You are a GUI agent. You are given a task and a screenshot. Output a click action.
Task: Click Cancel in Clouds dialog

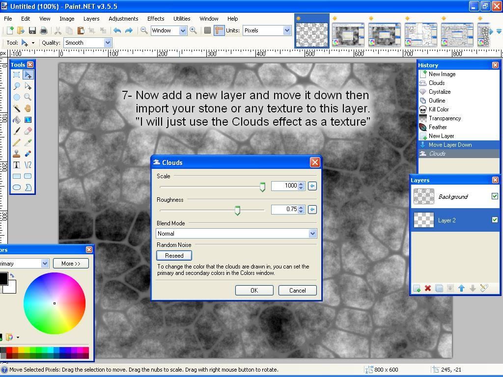click(x=297, y=291)
